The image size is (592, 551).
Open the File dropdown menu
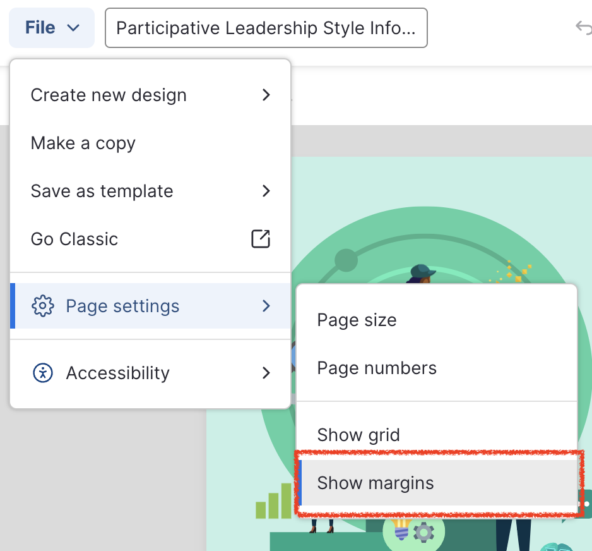pos(52,28)
